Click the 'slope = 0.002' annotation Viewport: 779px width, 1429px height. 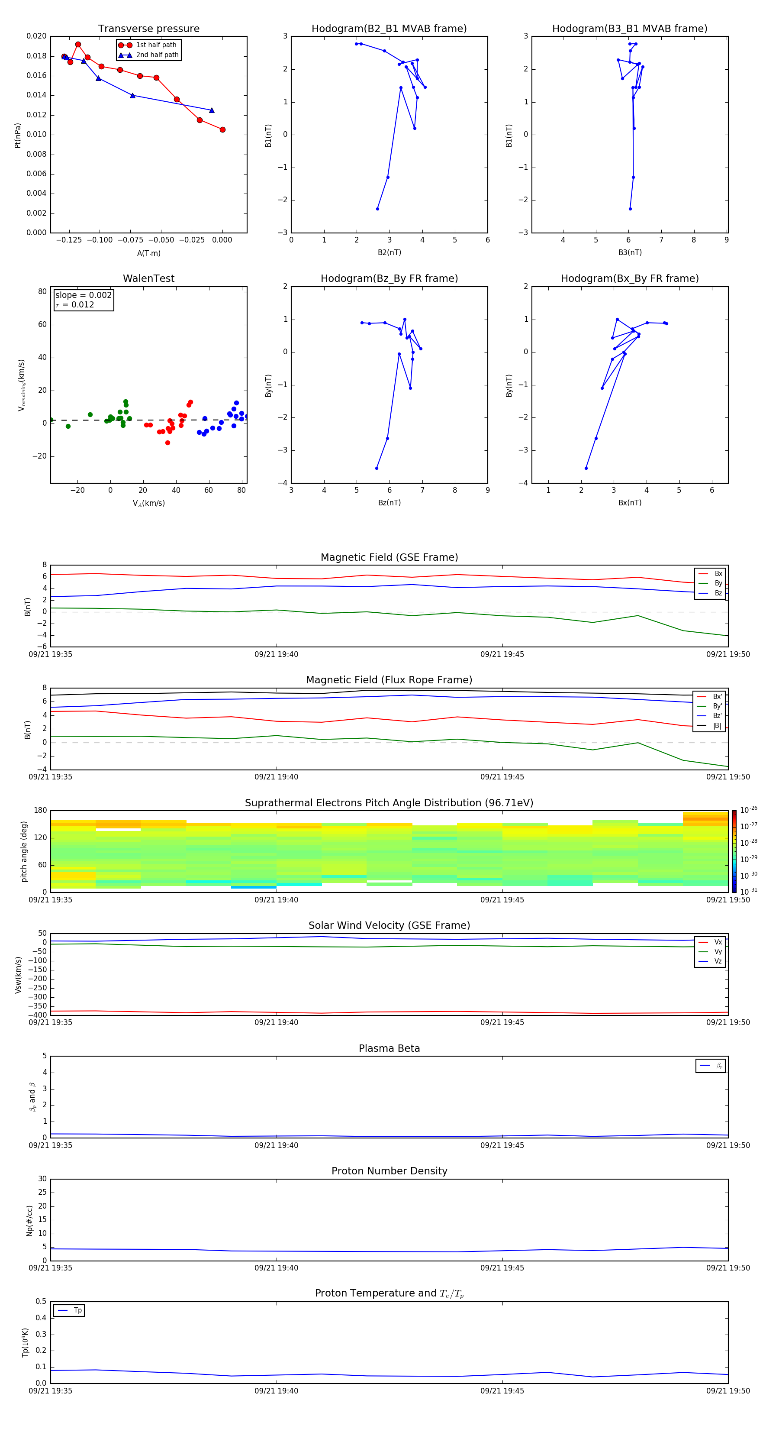point(84,295)
